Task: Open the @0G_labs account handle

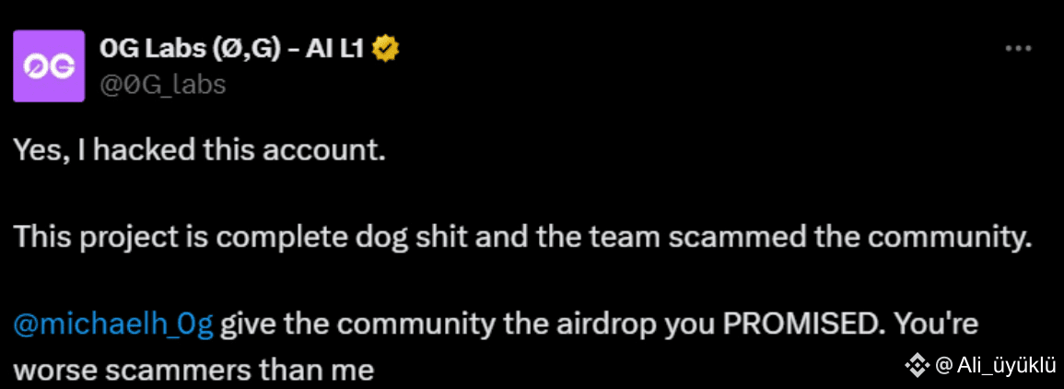Action: coord(162,85)
